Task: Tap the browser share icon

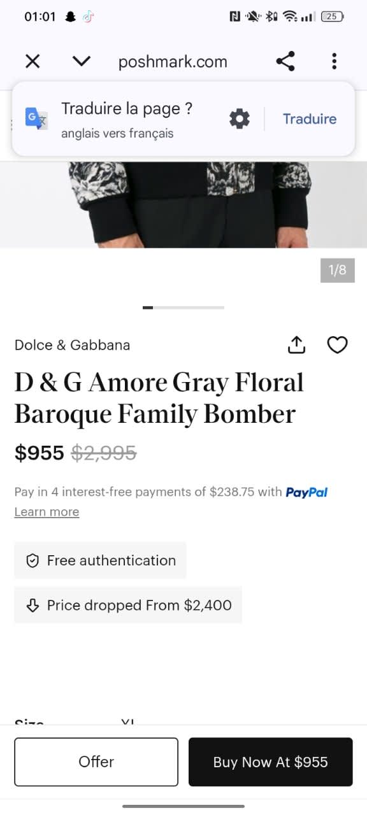Action: tap(285, 61)
